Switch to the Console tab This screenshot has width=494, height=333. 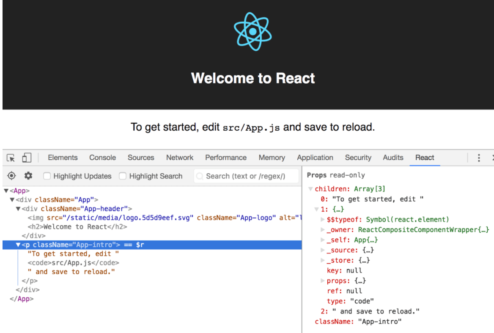click(x=102, y=158)
